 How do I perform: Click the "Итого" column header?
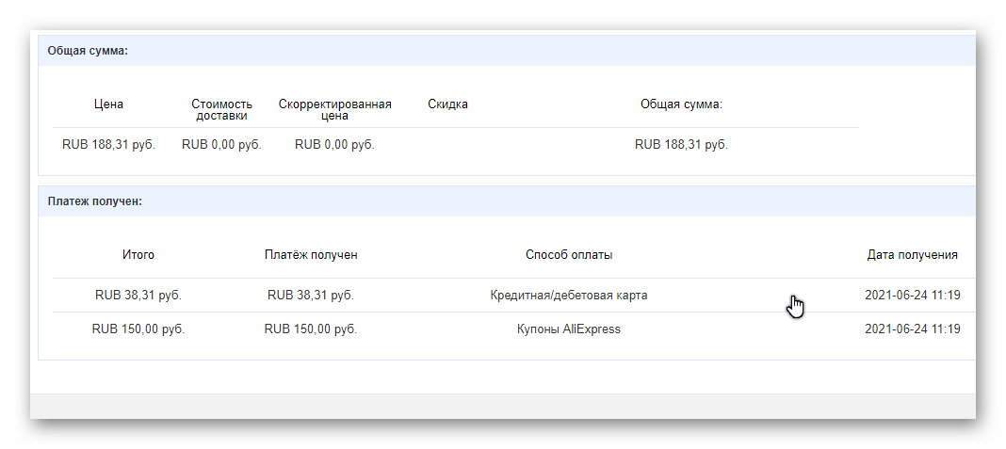coord(138,255)
